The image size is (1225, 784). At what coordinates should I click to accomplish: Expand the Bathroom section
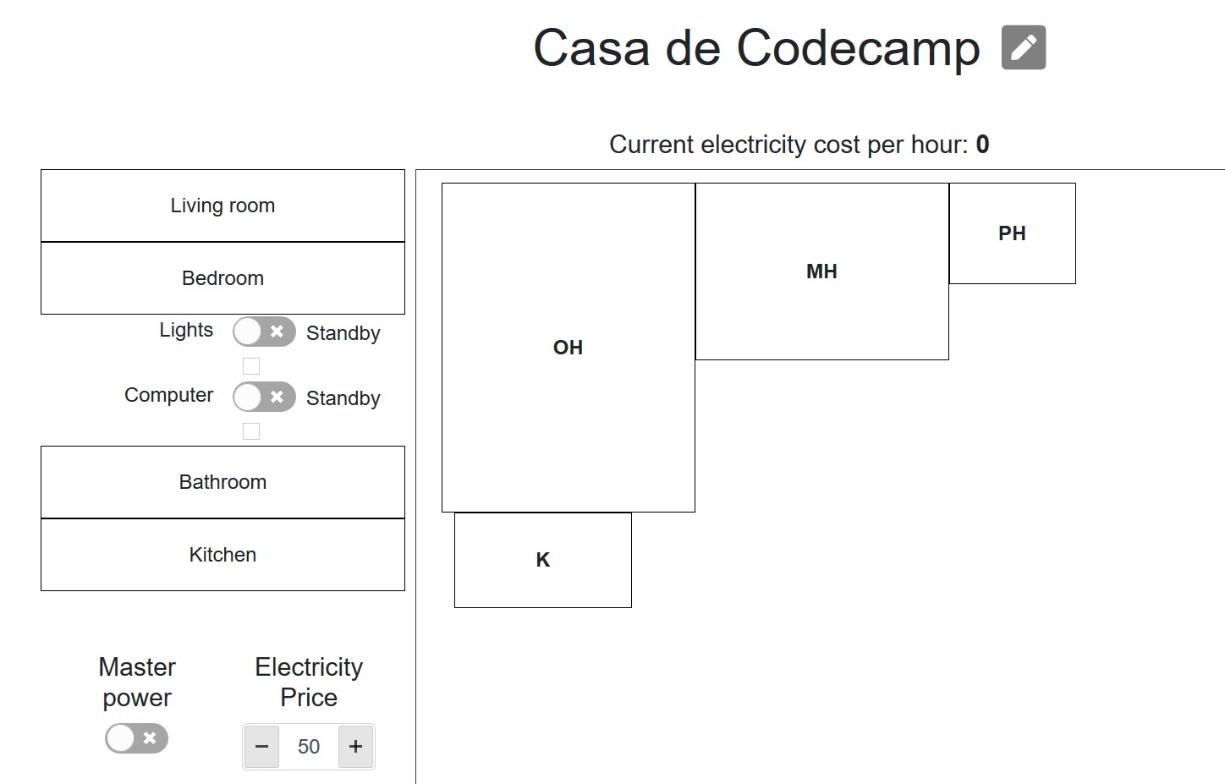pos(222,482)
